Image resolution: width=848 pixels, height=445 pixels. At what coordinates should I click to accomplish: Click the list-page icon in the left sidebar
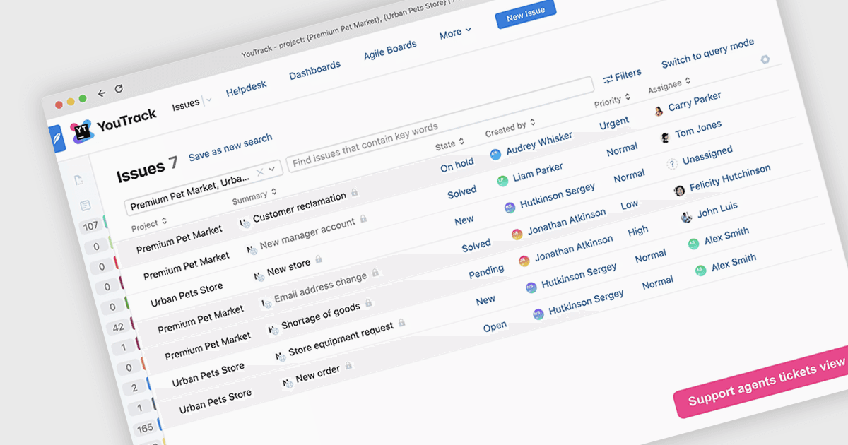(85, 206)
